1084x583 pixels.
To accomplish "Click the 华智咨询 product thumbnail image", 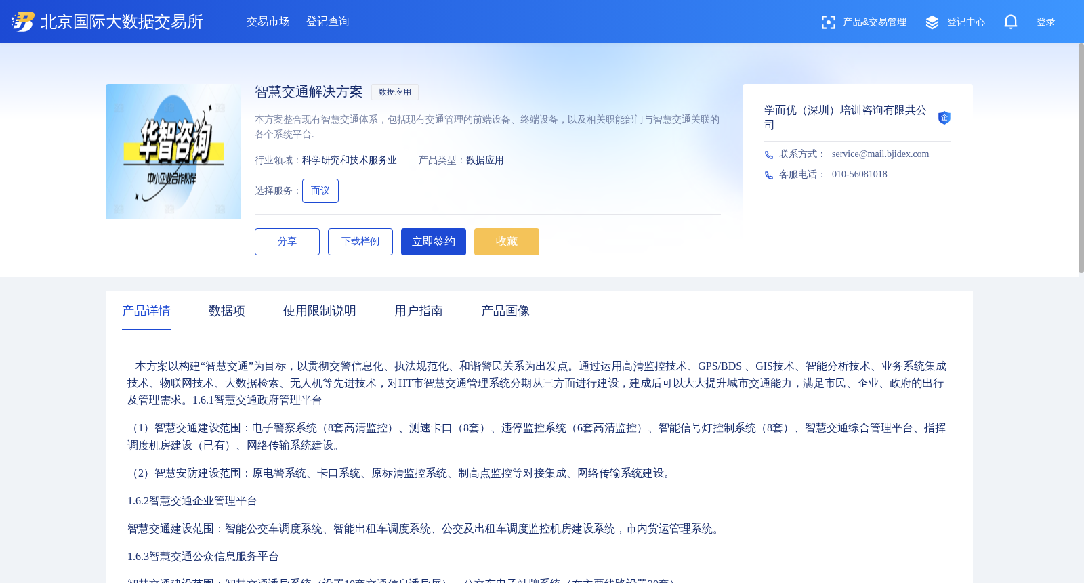I will click(173, 152).
